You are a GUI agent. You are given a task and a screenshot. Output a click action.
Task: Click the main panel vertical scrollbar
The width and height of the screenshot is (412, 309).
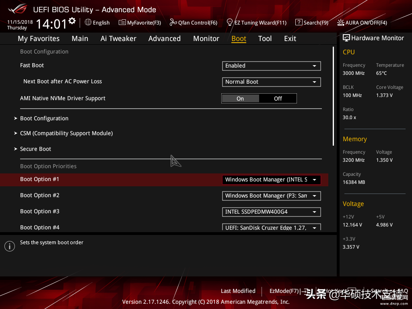coord(333,96)
